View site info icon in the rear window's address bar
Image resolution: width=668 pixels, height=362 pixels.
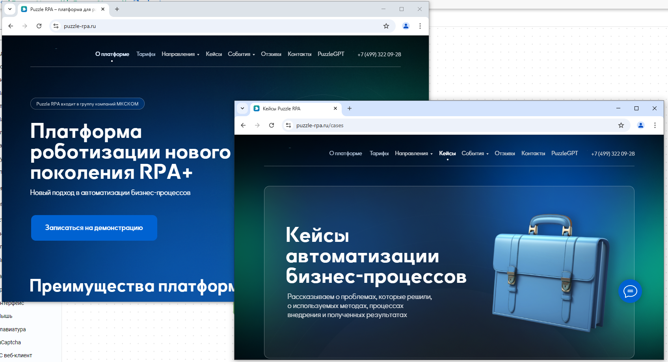click(x=56, y=26)
